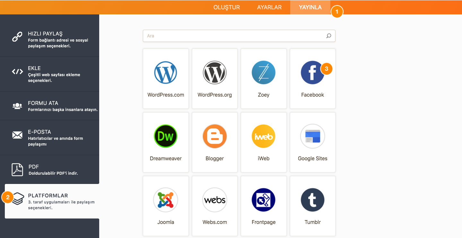The width and height of the screenshot is (462, 238).
Task: Click the code brackets Ekle icon
Action: coord(17,72)
